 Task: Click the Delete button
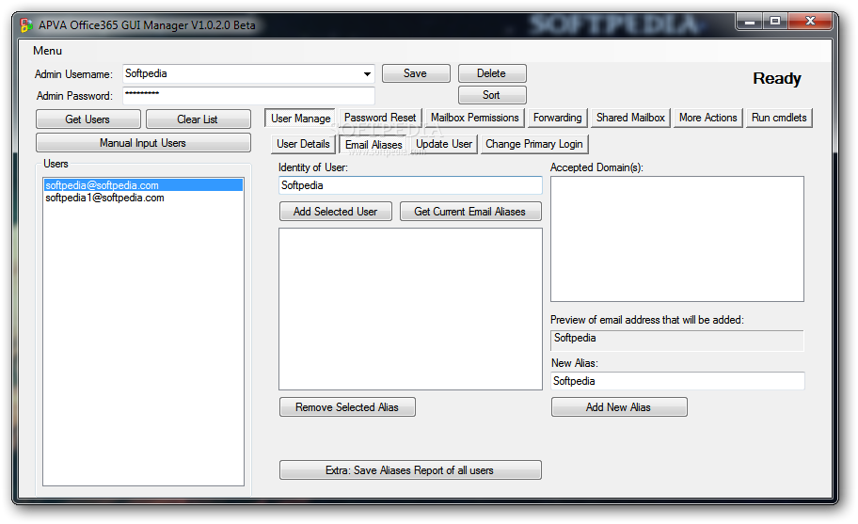[492, 73]
